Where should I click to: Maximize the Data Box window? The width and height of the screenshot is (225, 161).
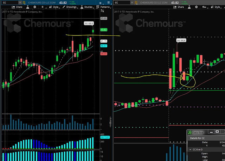[217, 132]
